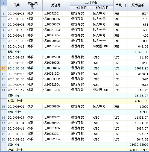Select the 一级科目 sub-header
The image size is (149, 152).
point(81,8)
